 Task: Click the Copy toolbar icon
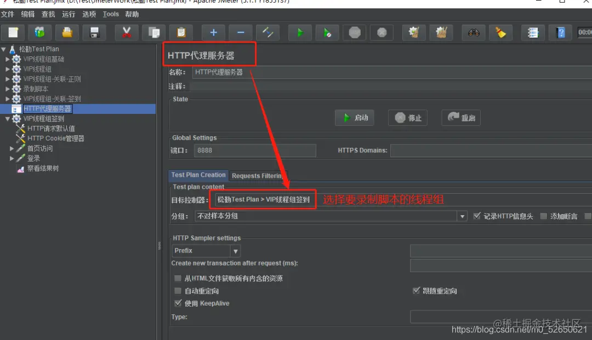[x=153, y=33]
